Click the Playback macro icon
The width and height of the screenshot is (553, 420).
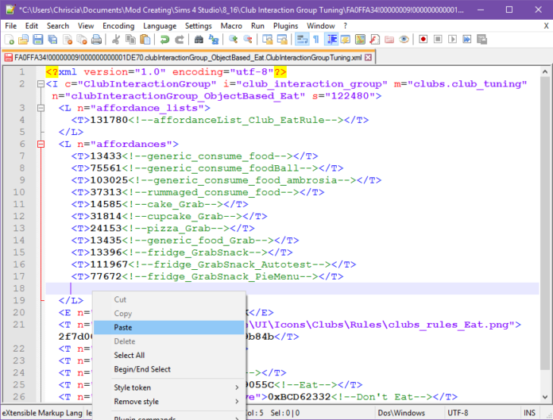[452, 39]
